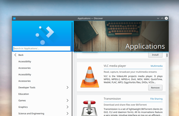Viewport: 179px width, 116px height.
Task: Follow the Multimedia category link
Action: click(x=156, y=66)
